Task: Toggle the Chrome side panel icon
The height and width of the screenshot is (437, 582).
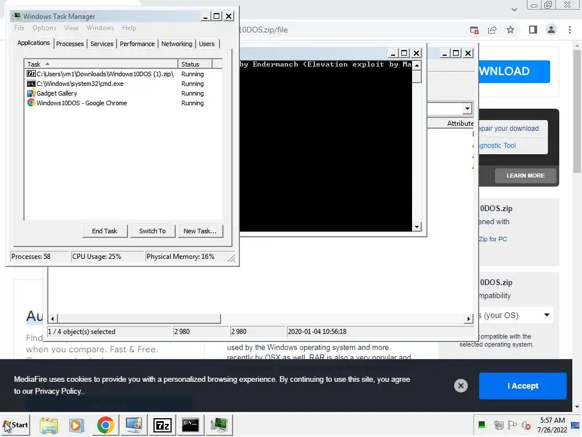Action: (533, 30)
